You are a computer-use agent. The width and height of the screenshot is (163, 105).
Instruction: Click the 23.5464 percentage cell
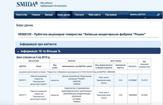(145, 95)
